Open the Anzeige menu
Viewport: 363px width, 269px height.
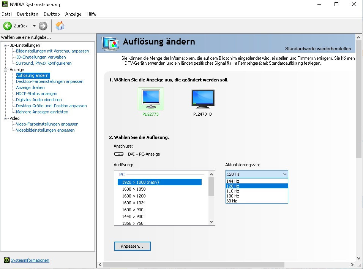[73, 14]
